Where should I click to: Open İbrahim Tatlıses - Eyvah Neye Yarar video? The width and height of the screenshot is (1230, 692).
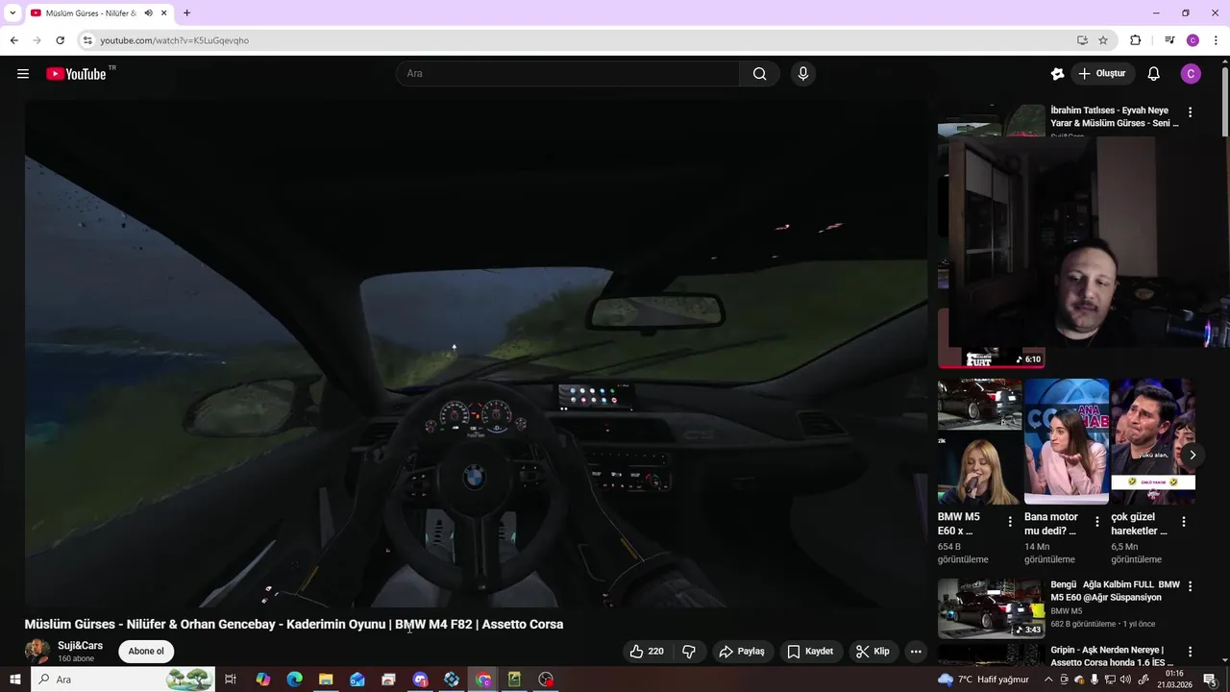[1114, 117]
